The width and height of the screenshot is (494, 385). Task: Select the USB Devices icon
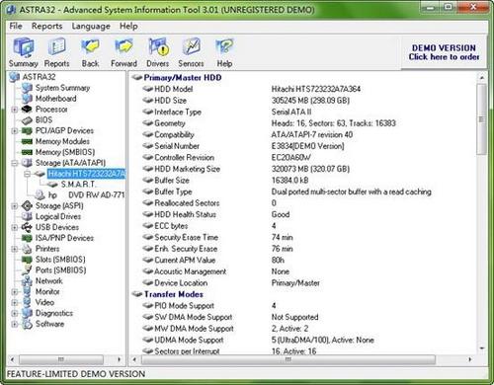pyautogui.click(x=27, y=227)
